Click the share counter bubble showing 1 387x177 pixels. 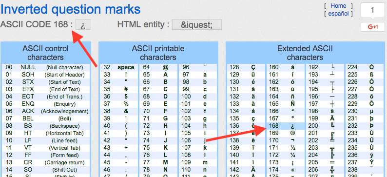click(x=373, y=10)
